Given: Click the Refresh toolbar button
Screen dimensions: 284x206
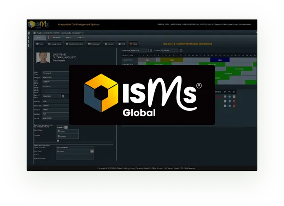Looking at the screenshot, I should point(109,44).
